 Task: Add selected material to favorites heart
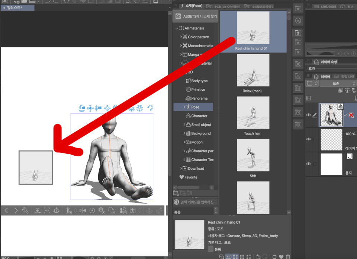tap(281, 257)
